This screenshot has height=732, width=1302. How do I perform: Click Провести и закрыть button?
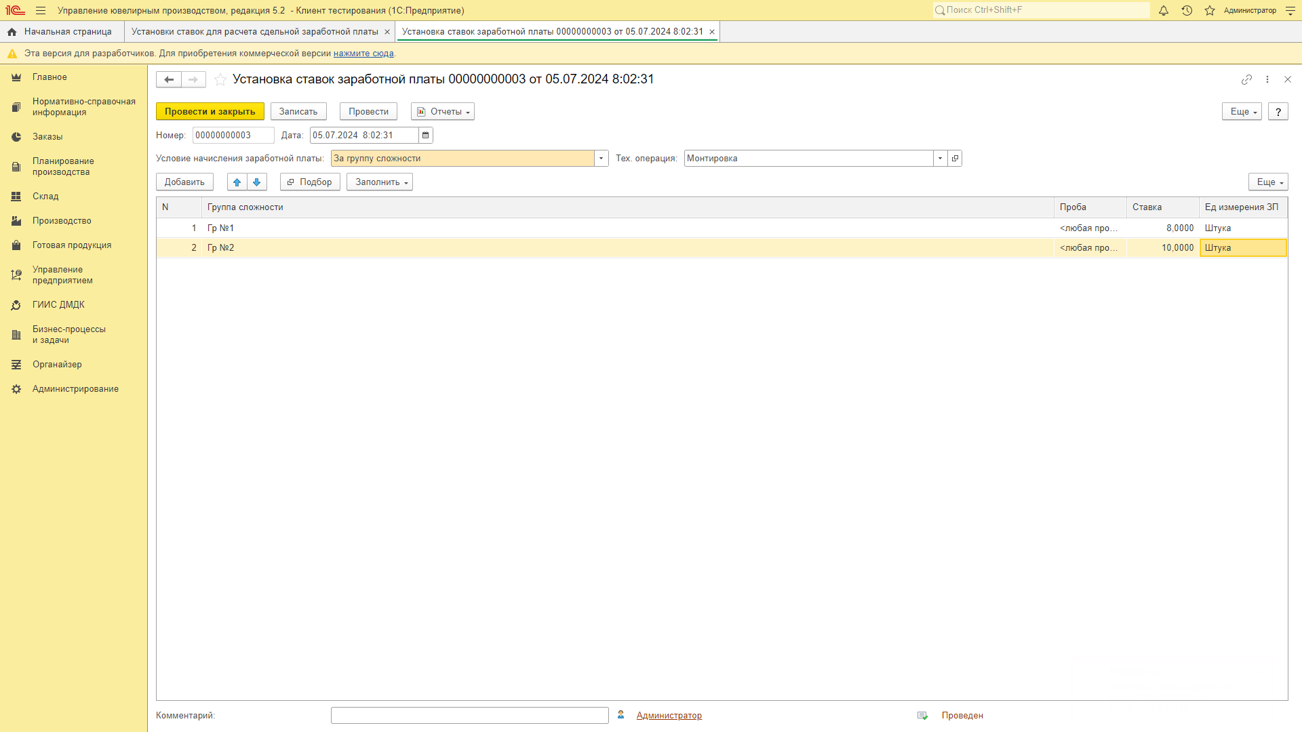(x=210, y=112)
